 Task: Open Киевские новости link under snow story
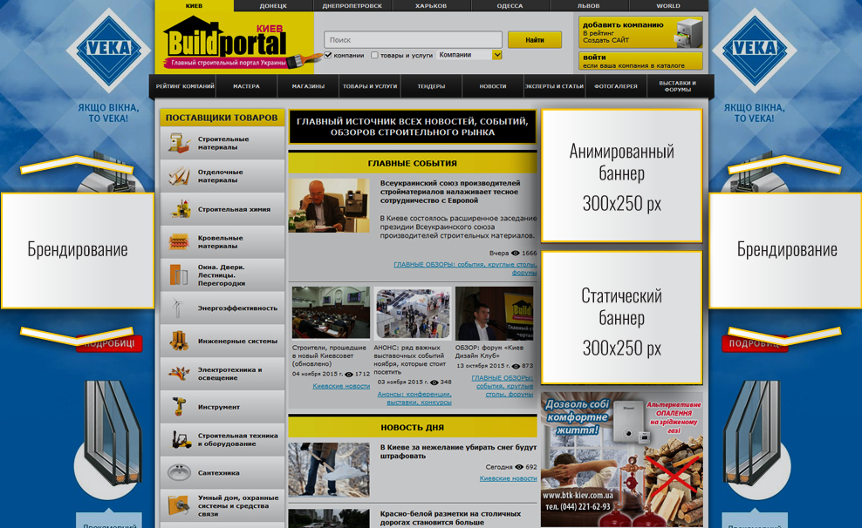(508, 478)
